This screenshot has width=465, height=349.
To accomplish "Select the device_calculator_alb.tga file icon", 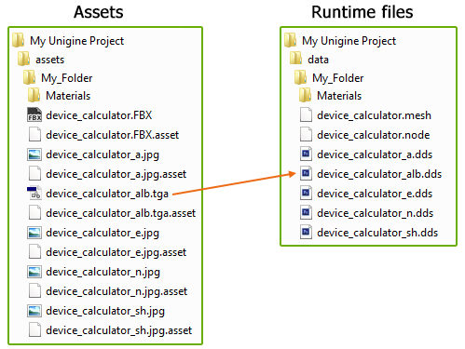I will [x=34, y=193].
